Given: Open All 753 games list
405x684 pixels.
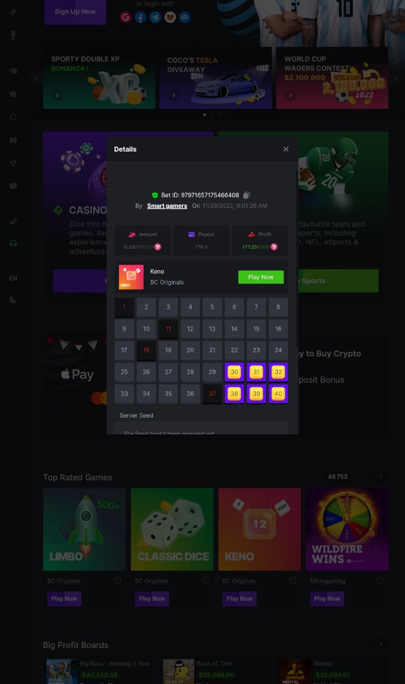Looking at the screenshot, I should tap(338, 477).
